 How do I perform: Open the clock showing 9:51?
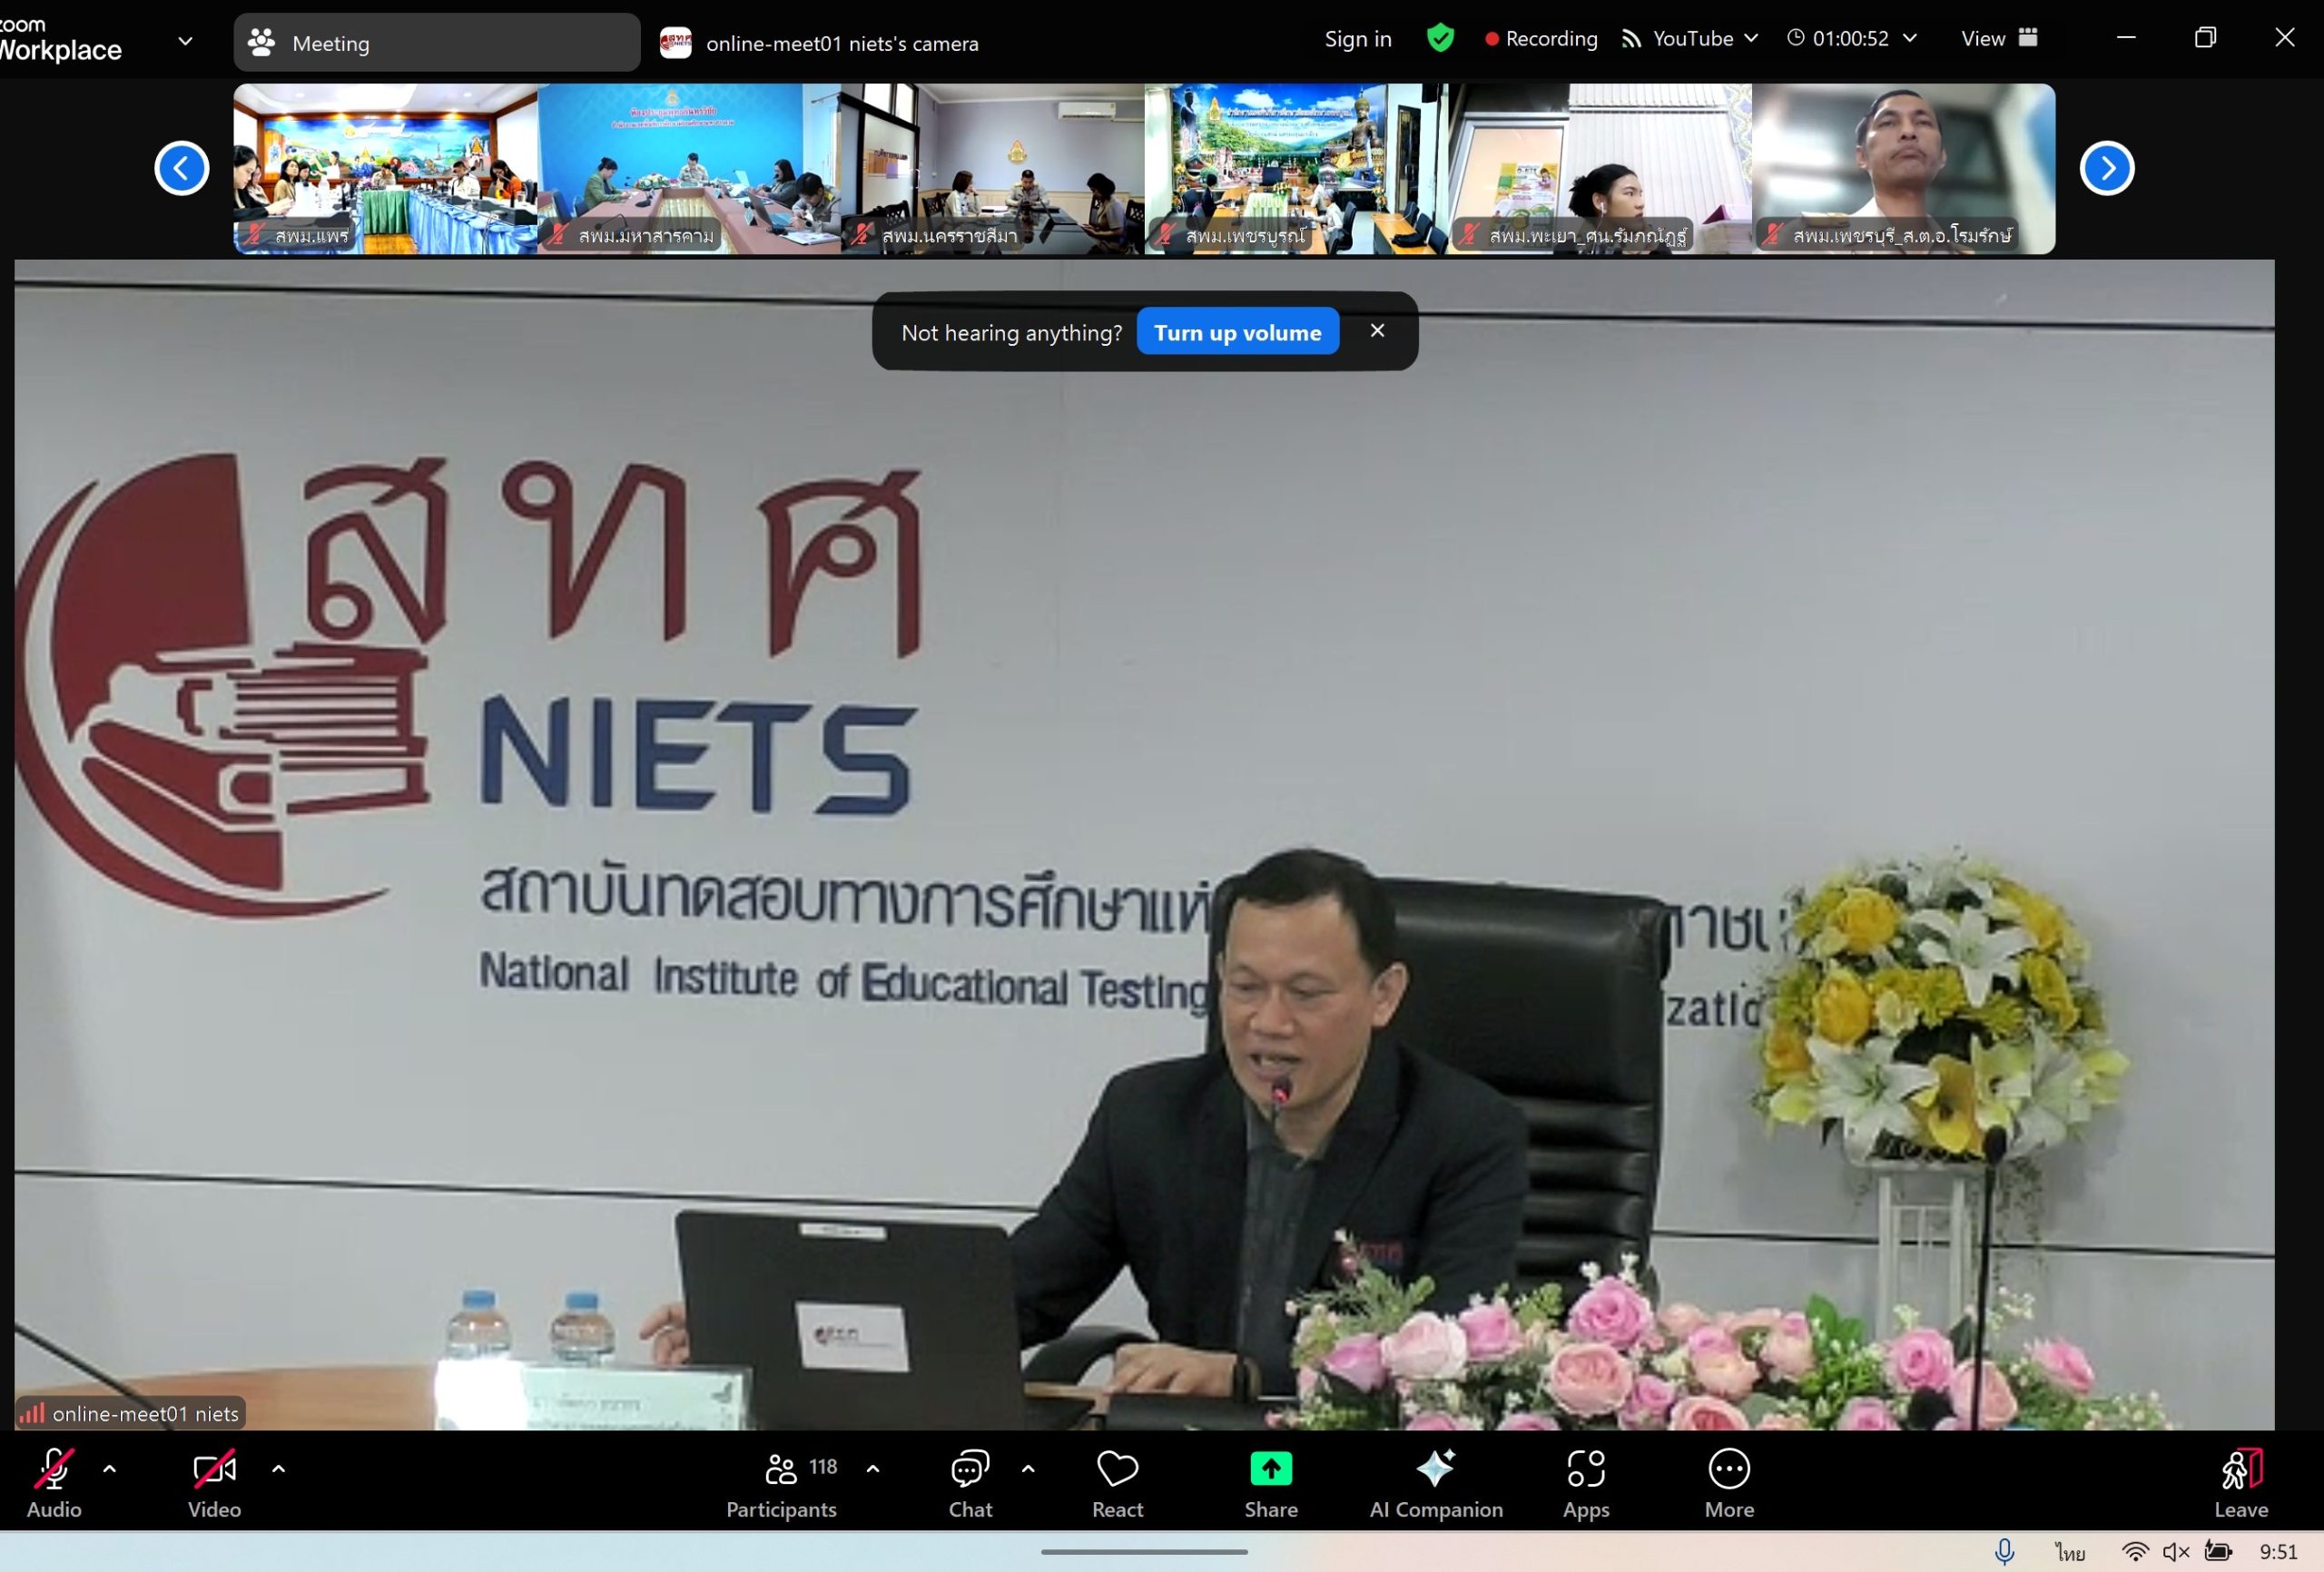(2278, 1552)
